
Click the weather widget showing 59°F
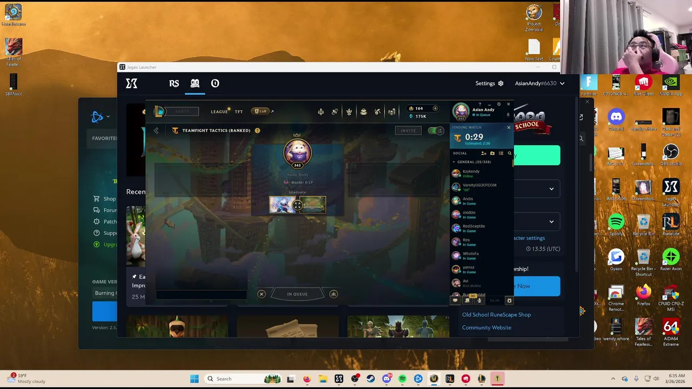pyautogui.click(x=26, y=378)
